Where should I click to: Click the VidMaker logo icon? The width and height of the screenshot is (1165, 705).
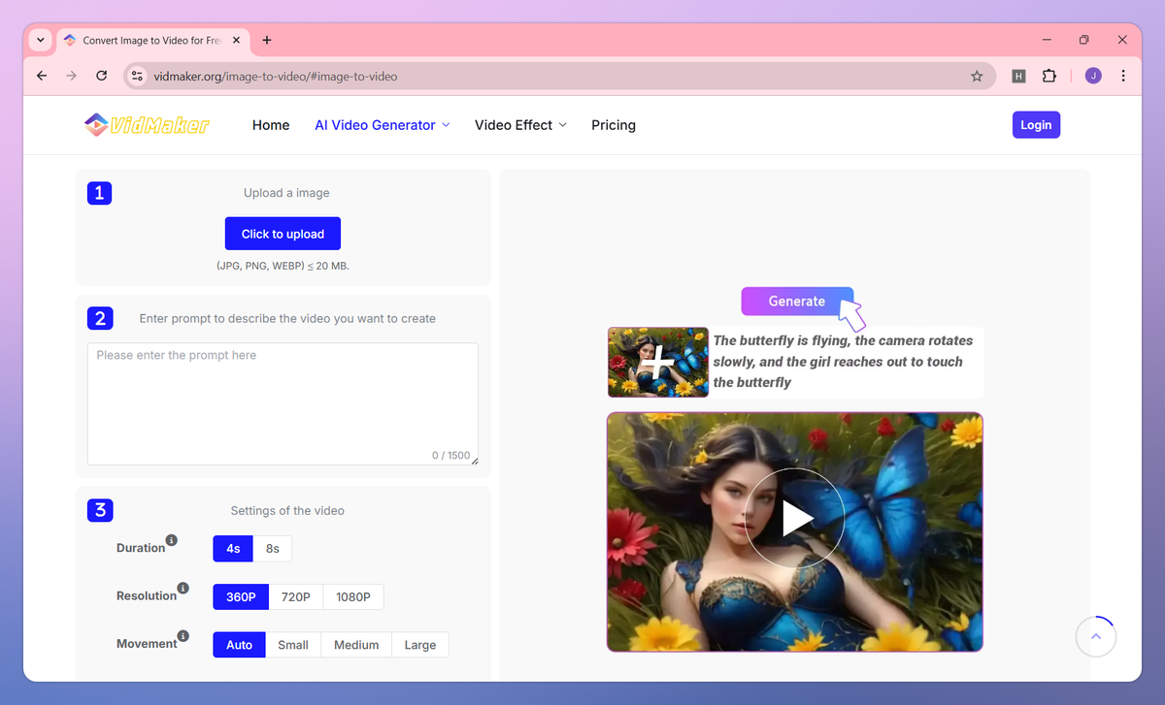(96, 124)
